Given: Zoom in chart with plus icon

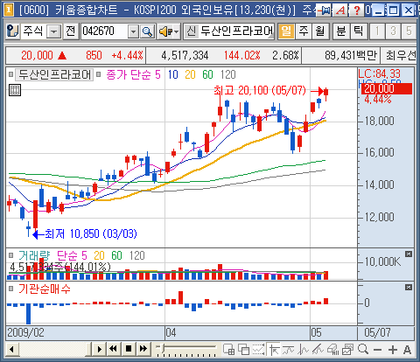Looking at the screenshot, I should 393,349.
